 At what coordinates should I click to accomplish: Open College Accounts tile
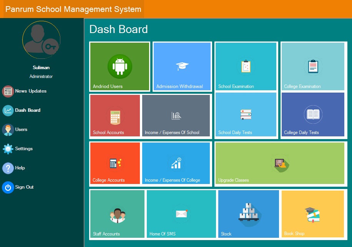pyautogui.click(x=115, y=163)
